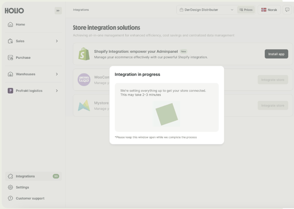294x209 pixels.
Task: Click the Settings gear icon
Action: pyautogui.click(x=11, y=187)
